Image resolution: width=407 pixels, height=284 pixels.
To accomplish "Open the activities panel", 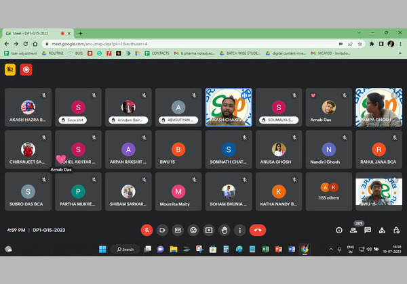I will coord(382,230).
